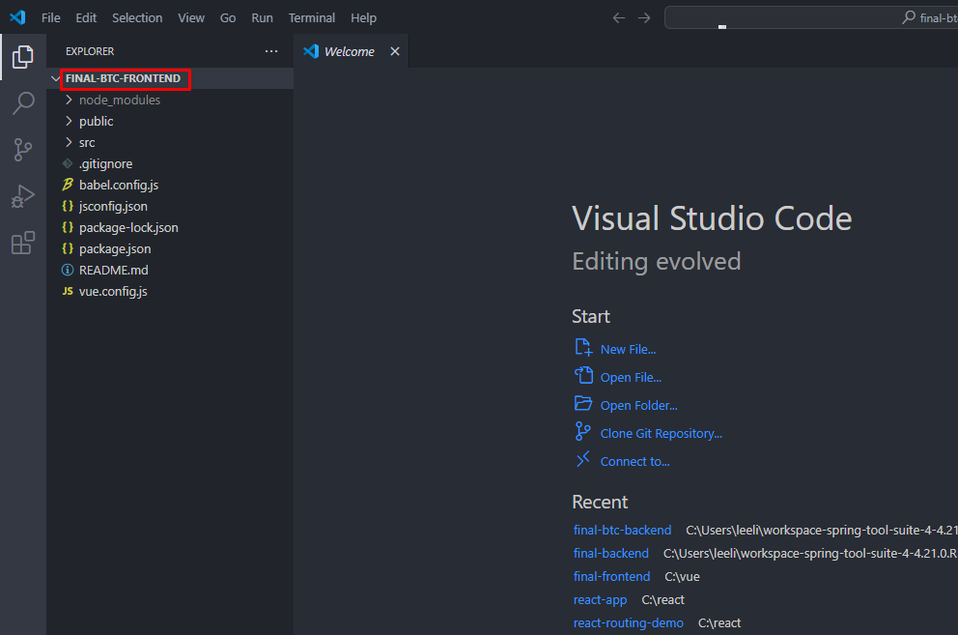The width and height of the screenshot is (958, 635).
Task: Open babel.config.js file name in explorer
Action: (119, 185)
